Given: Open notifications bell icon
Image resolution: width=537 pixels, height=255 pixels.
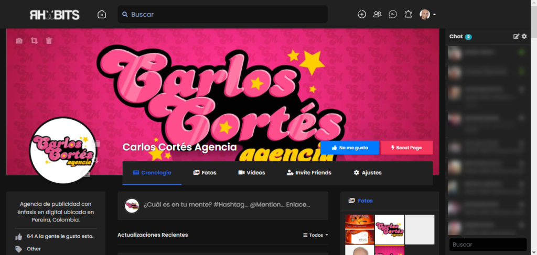Looking at the screenshot, I should [408, 14].
